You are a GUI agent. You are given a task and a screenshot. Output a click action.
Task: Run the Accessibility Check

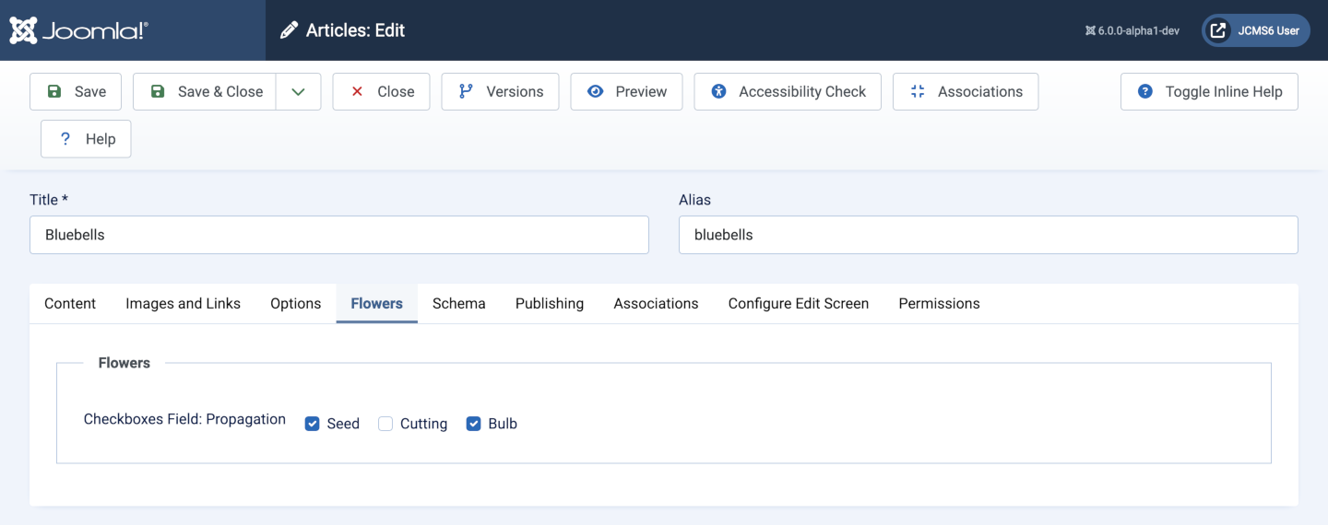(788, 91)
